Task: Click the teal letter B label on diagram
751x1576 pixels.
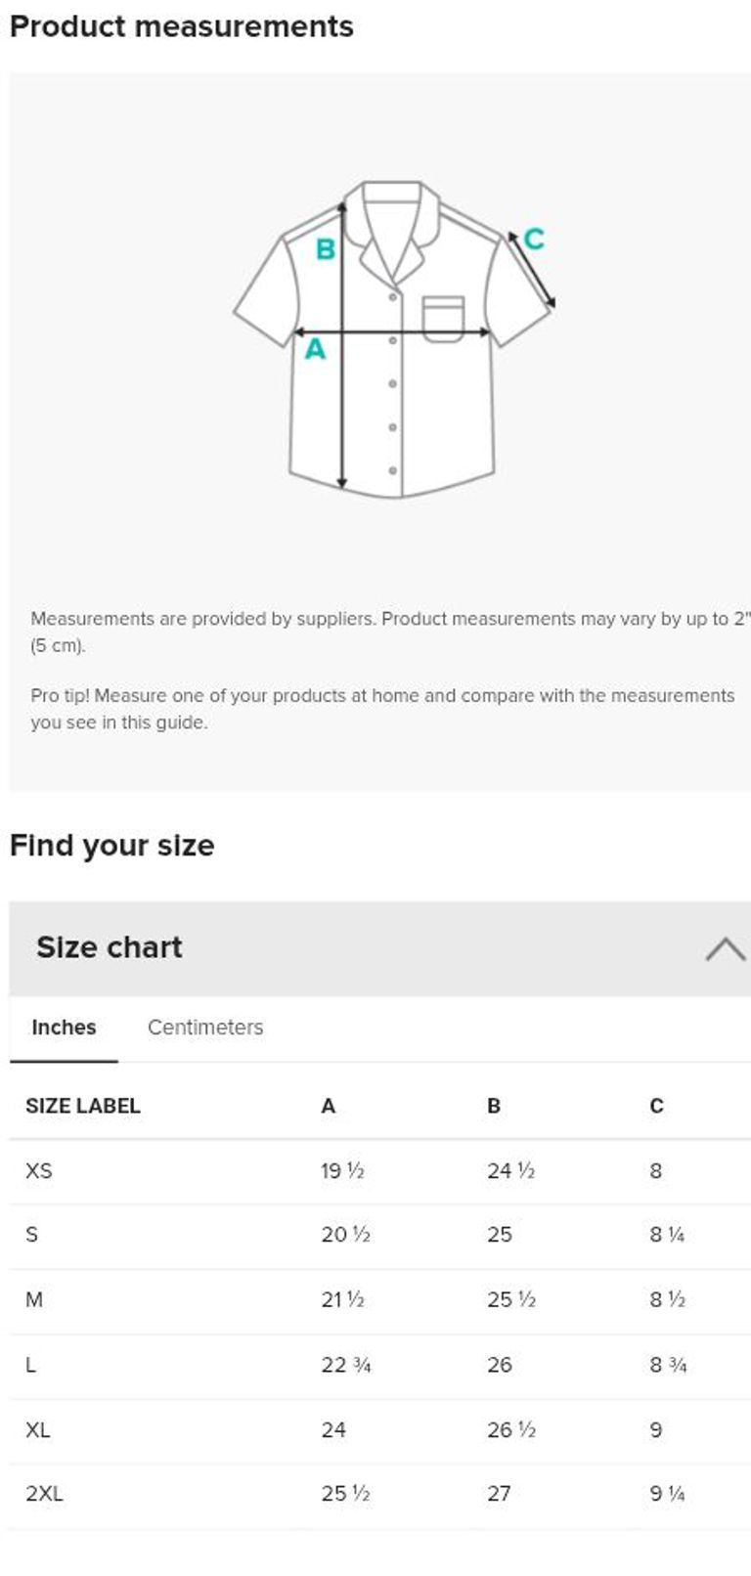Action: [326, 250]
